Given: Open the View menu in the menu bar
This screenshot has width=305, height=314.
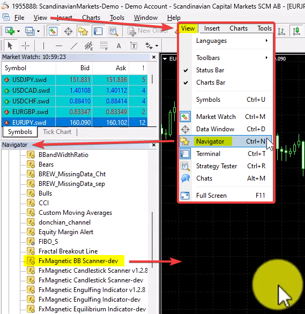Looking at the screenshot, I should pyautogui.click(x=40, y=18).
